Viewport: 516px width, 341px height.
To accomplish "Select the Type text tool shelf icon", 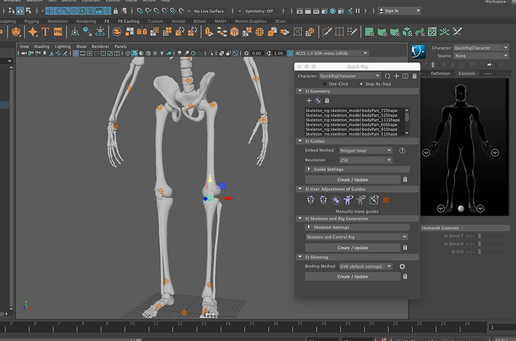I will tap(46, 32).
